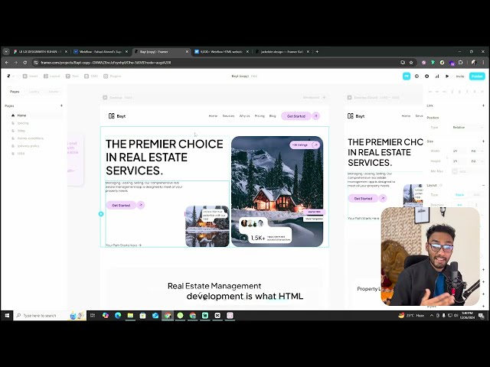Open the Plugins tool in toolbar
The width and height of the screenshot is (490, 367).
tap(113, 76)
